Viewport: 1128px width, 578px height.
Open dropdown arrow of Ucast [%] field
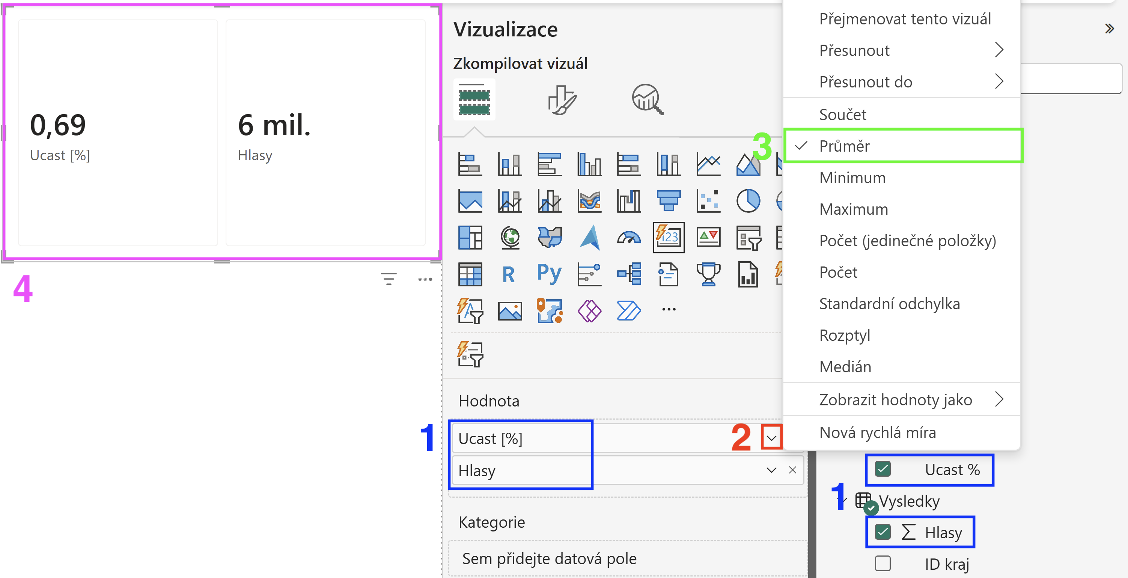pyautogui.click(x=771, y=438)
